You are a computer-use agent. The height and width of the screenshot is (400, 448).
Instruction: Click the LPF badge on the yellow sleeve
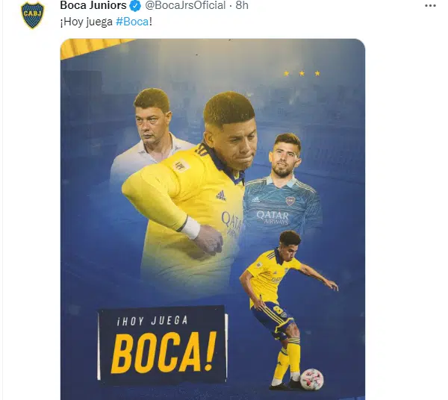pos(180,166)
